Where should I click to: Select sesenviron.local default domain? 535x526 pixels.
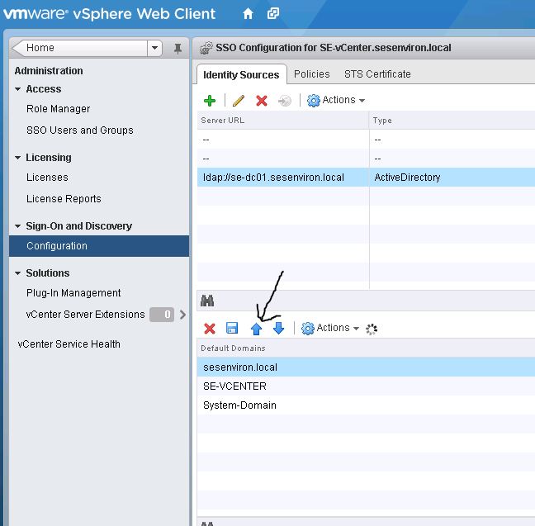tap(366, 367)
